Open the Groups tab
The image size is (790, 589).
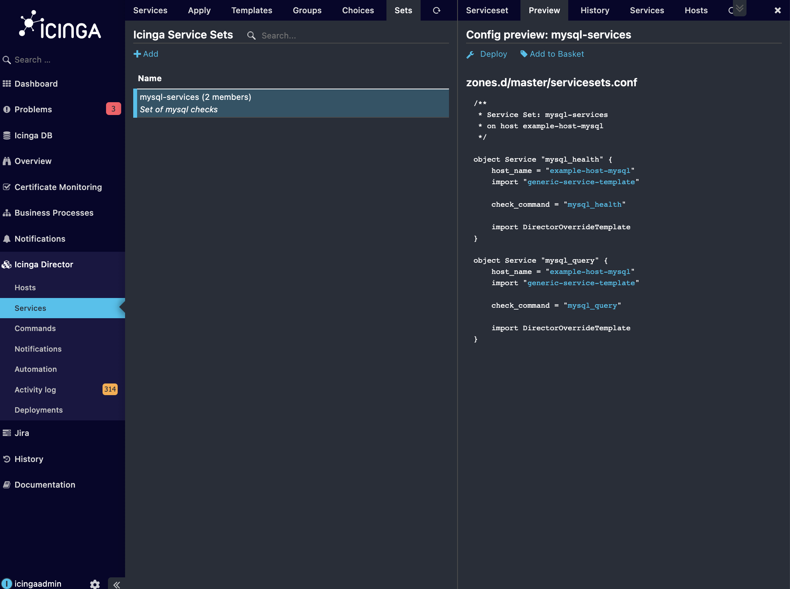coord(307,10)
